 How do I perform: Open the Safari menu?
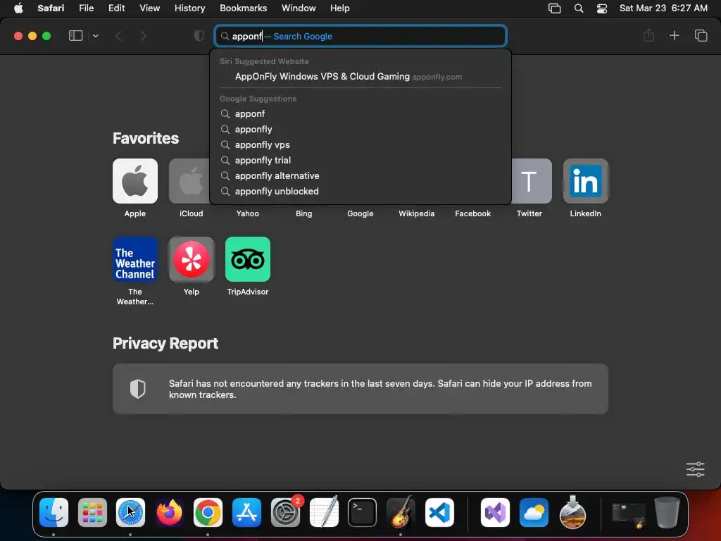(51, 8)
